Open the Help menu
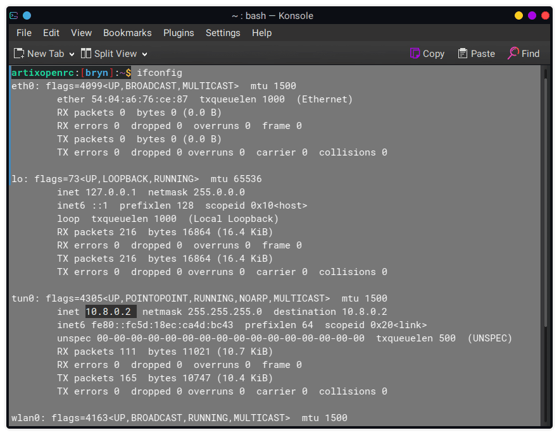 [261, 33]
